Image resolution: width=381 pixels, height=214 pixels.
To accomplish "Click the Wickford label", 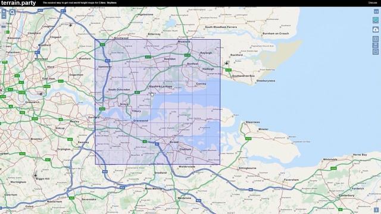I will 184,42.
